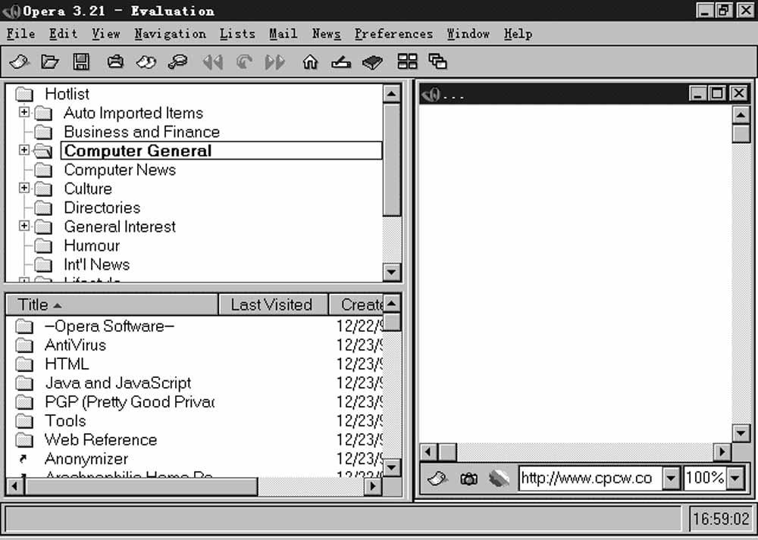This screenshot has height=540, width=758.
Task: Click the inner window's Opera icon
Action: click(431, 94)
